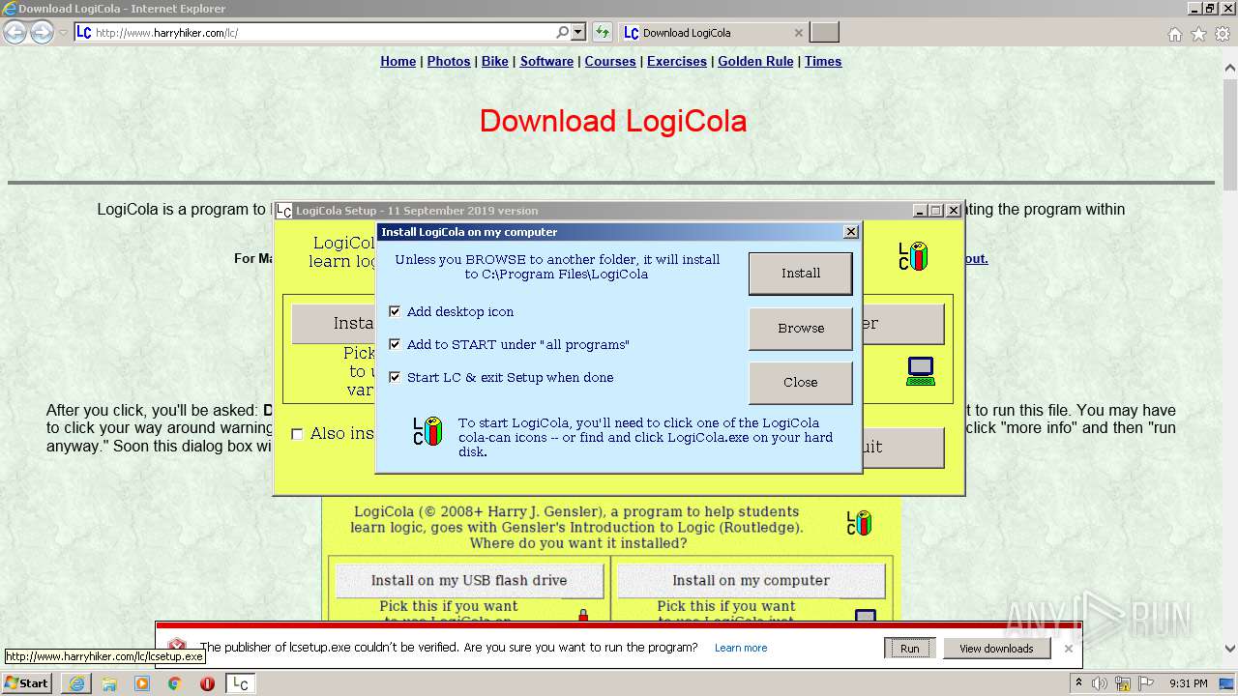Click LogiCola cola-can icon in install dialog
Image resolution: width=1238 pixels, height=696 pixels.
coord(427,431)
